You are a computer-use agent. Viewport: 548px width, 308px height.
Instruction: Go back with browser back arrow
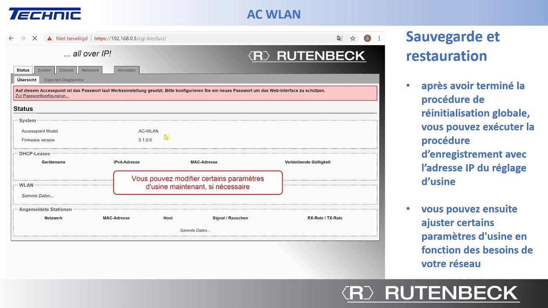[x=11, y=38]
